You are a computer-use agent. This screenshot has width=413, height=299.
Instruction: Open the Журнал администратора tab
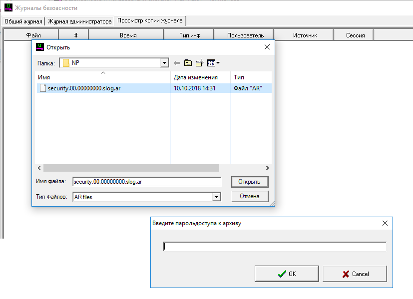point(80,21)
